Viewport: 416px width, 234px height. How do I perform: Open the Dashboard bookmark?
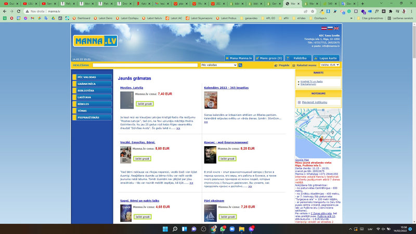[82, 18]
